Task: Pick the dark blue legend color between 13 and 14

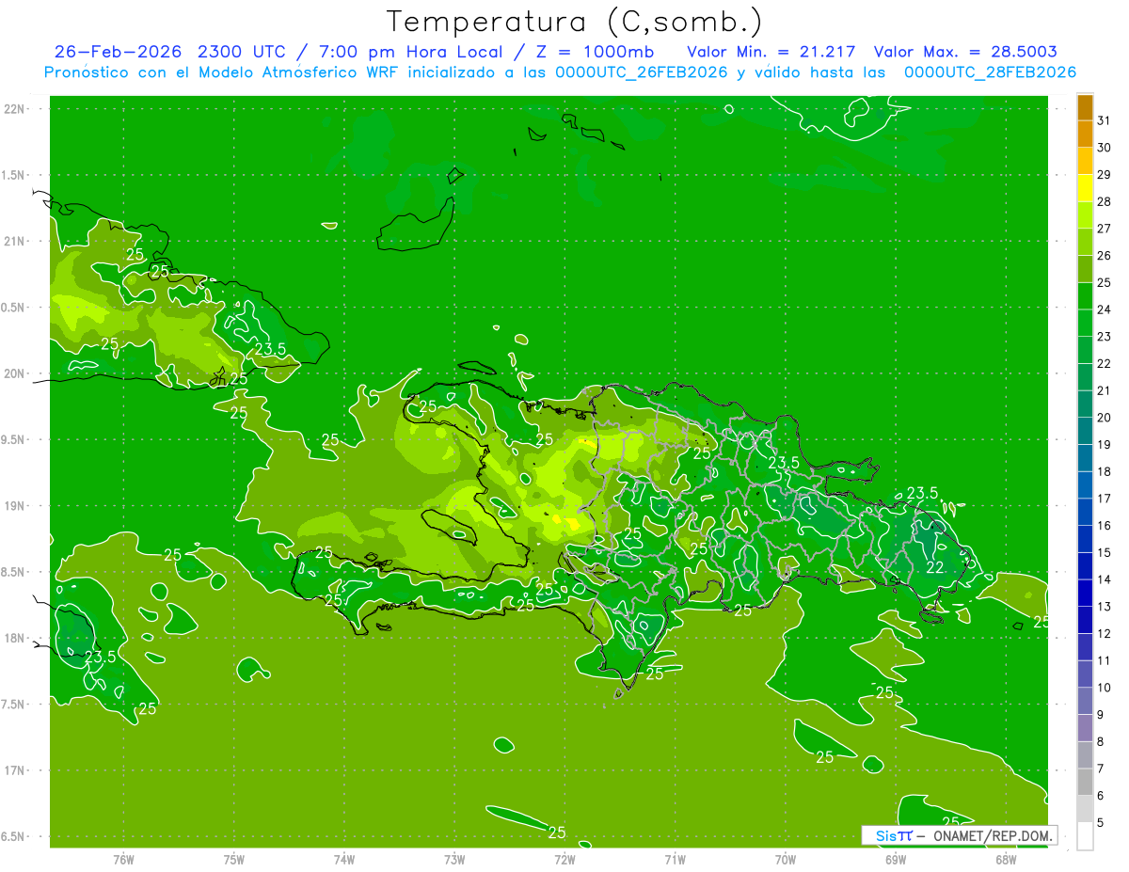Action: (x=1085, y=593)
